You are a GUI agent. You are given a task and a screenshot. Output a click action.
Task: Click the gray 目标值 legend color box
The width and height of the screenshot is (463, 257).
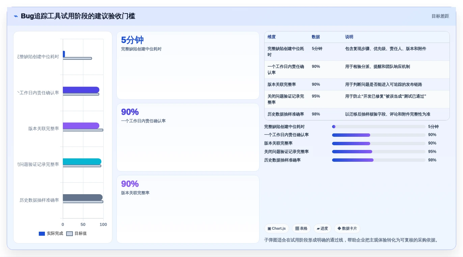pyautogui.click(x=70, y=234)
